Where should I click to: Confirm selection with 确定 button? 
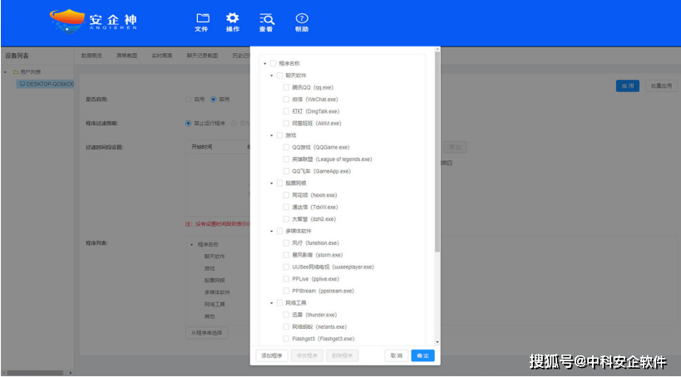click(x=422, y=355)
